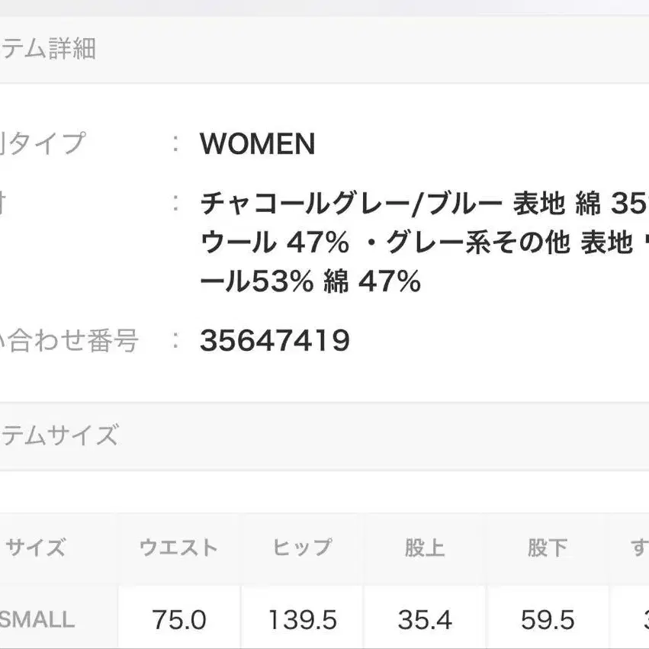Click the アイテムサイズ section header

59,435
